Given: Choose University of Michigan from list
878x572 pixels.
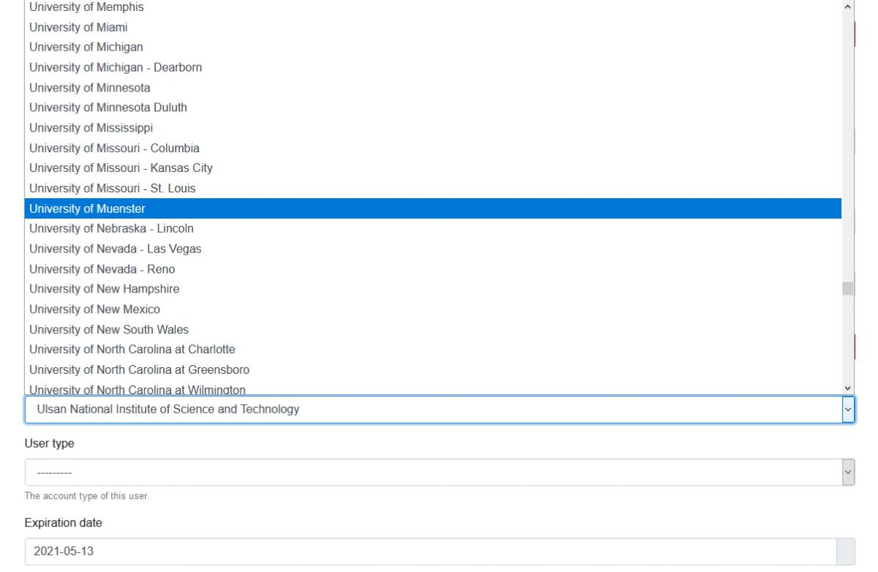Looking at the screenshot, I should point(433,47).
